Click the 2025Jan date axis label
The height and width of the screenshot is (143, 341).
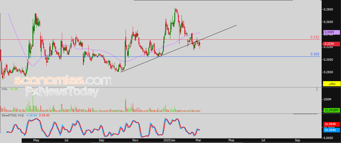170,140
